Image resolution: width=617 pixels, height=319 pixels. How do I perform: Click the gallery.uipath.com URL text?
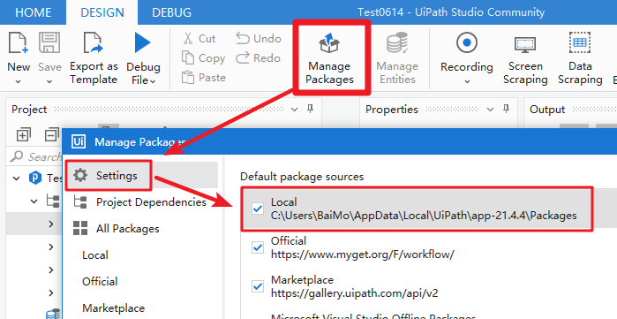pos(355,293)
